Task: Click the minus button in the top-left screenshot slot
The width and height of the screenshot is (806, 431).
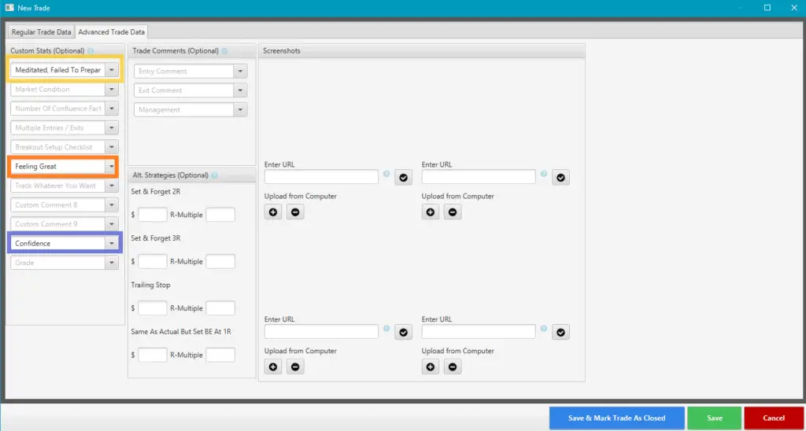Action: point(294,212)
